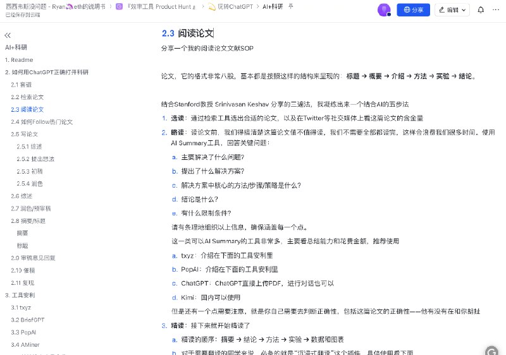506x355 pixels.
Task: Click the AI+科研 breadcrumb title
Action: tap(273, 6)
